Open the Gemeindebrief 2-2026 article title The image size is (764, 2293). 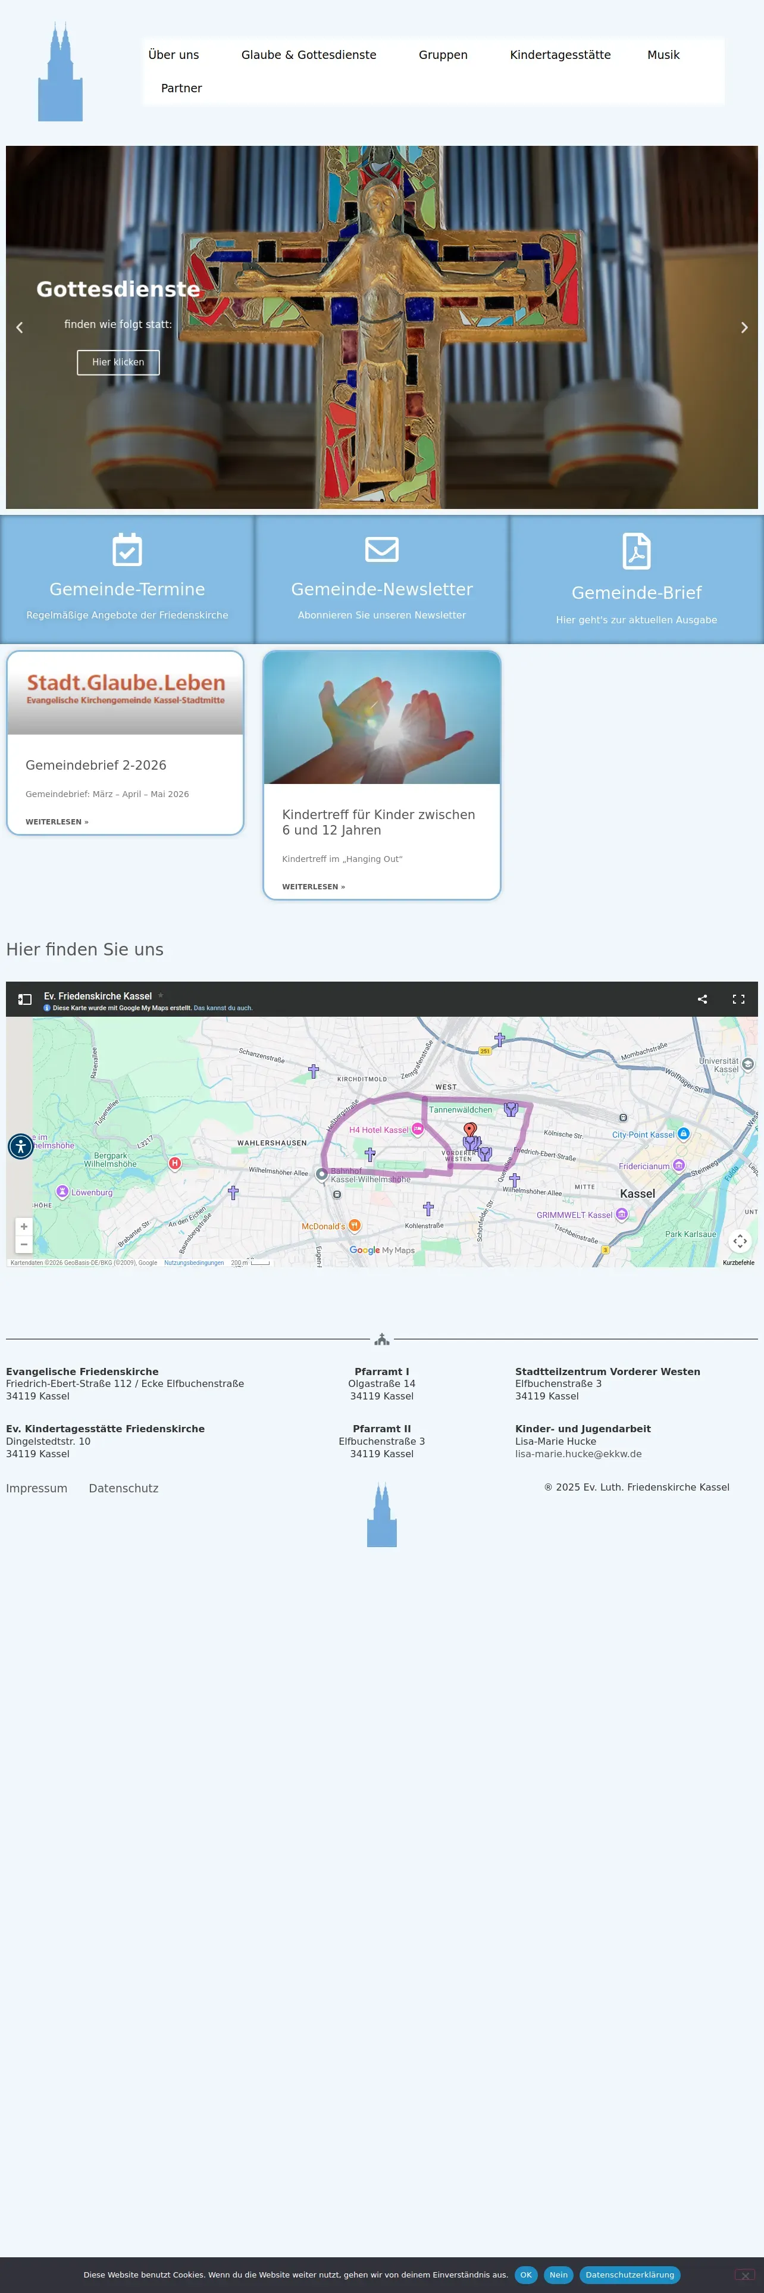coord(96,766)
